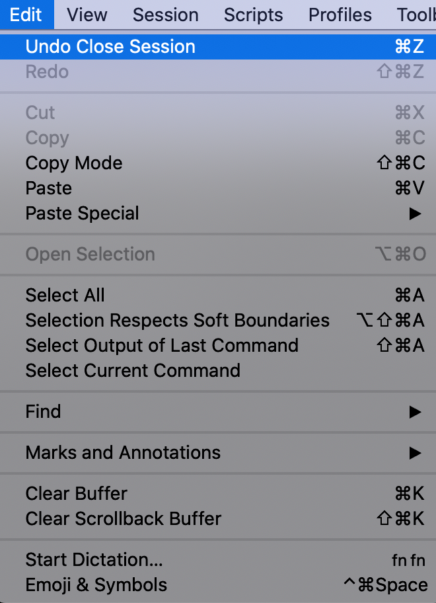Open the Session menu

165,15
